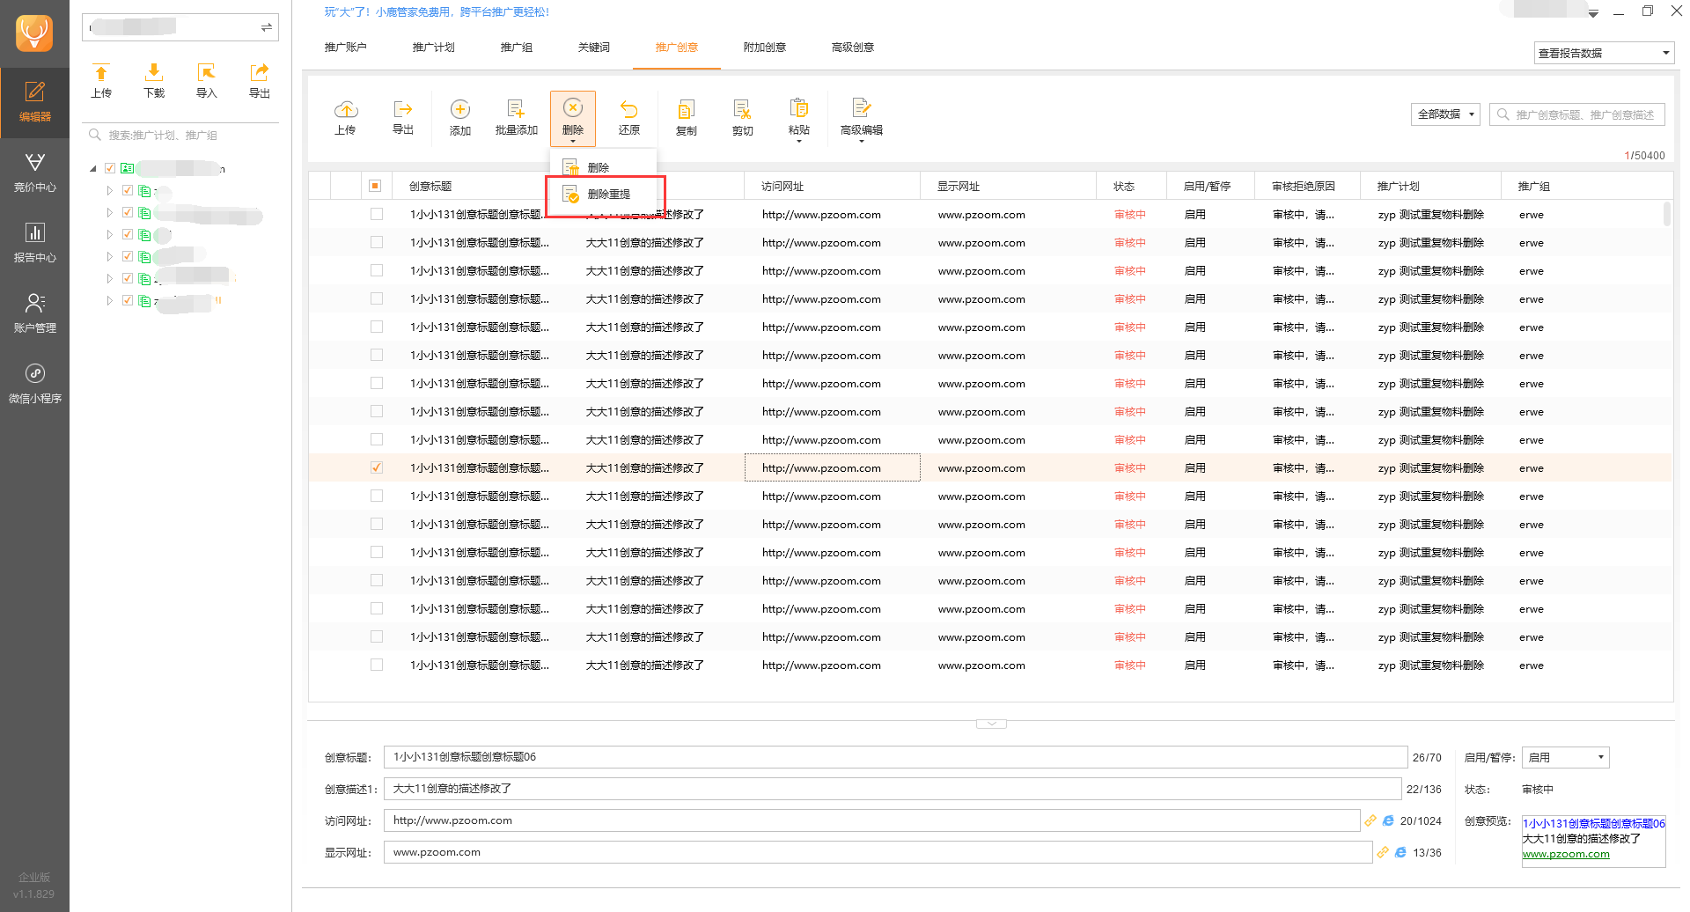Screen dimensions: 1690x912
Task: Uncheck the highlighted selected row checkbox
Action: [377, 467]
